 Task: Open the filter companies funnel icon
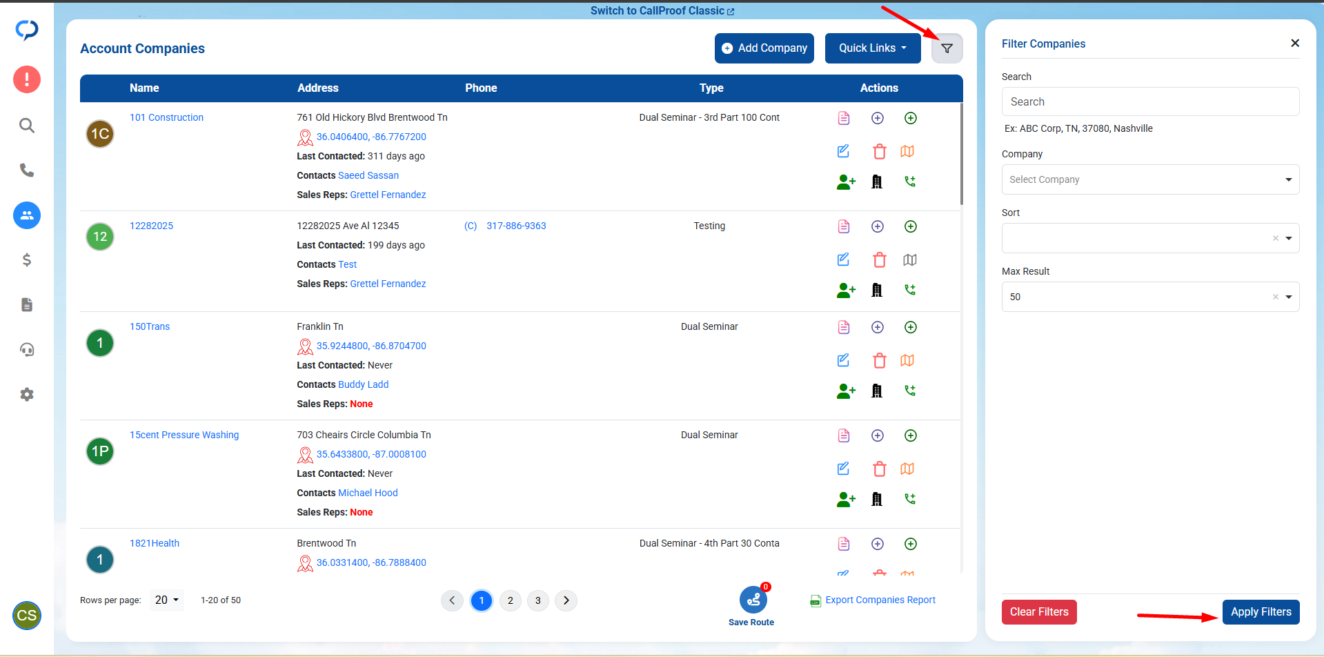pyautogui.click(x=947, y=48)
